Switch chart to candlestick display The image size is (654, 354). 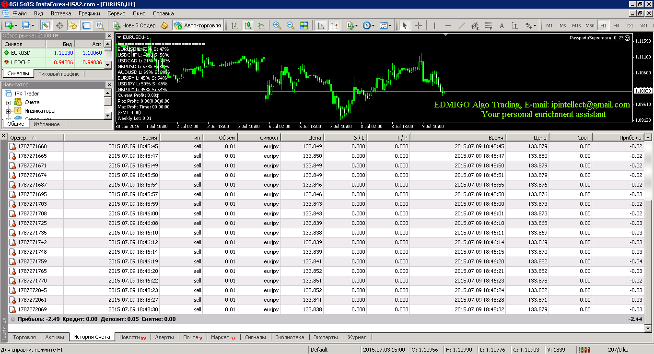(x=247, y=25)
